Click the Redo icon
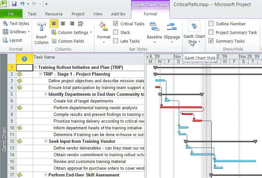The height and width of the screenshot is (178, 262). (x=34, y=4)
